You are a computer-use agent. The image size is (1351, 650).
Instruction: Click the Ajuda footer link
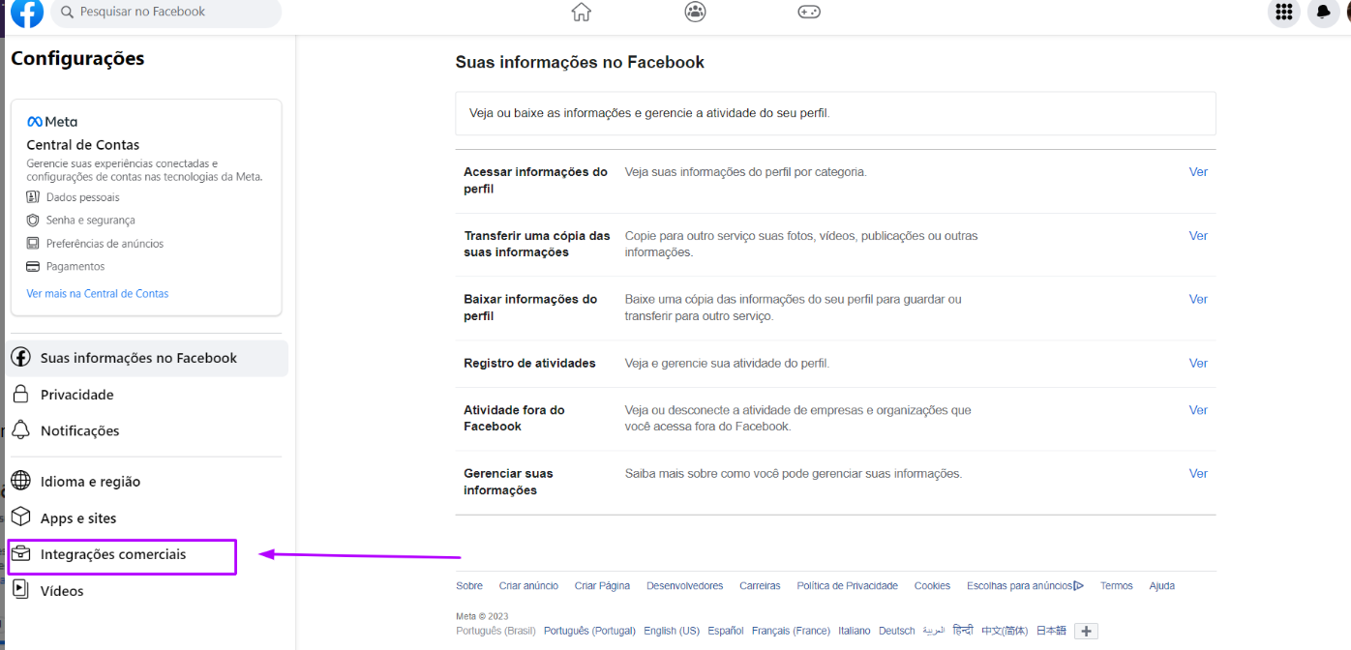(x=1162, y=585)
